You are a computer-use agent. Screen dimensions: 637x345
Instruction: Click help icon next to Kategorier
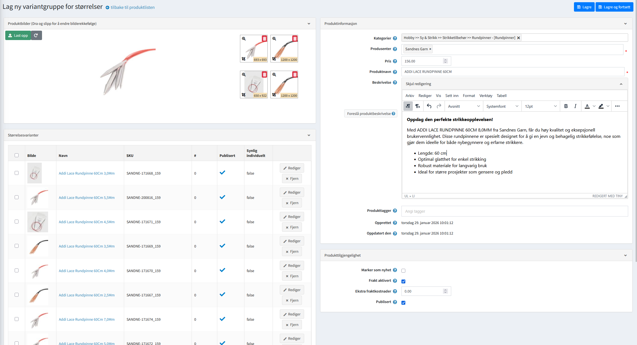(x=395, y=38)
